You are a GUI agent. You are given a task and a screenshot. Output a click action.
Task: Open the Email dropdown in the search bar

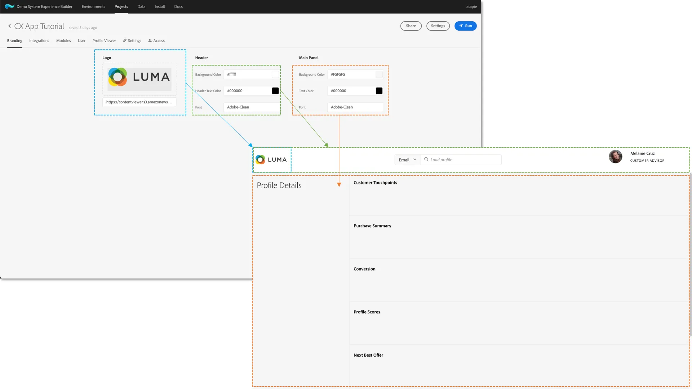pos(407,160)
